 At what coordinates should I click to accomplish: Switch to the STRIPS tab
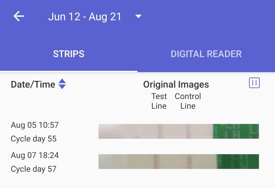[69, 54]
